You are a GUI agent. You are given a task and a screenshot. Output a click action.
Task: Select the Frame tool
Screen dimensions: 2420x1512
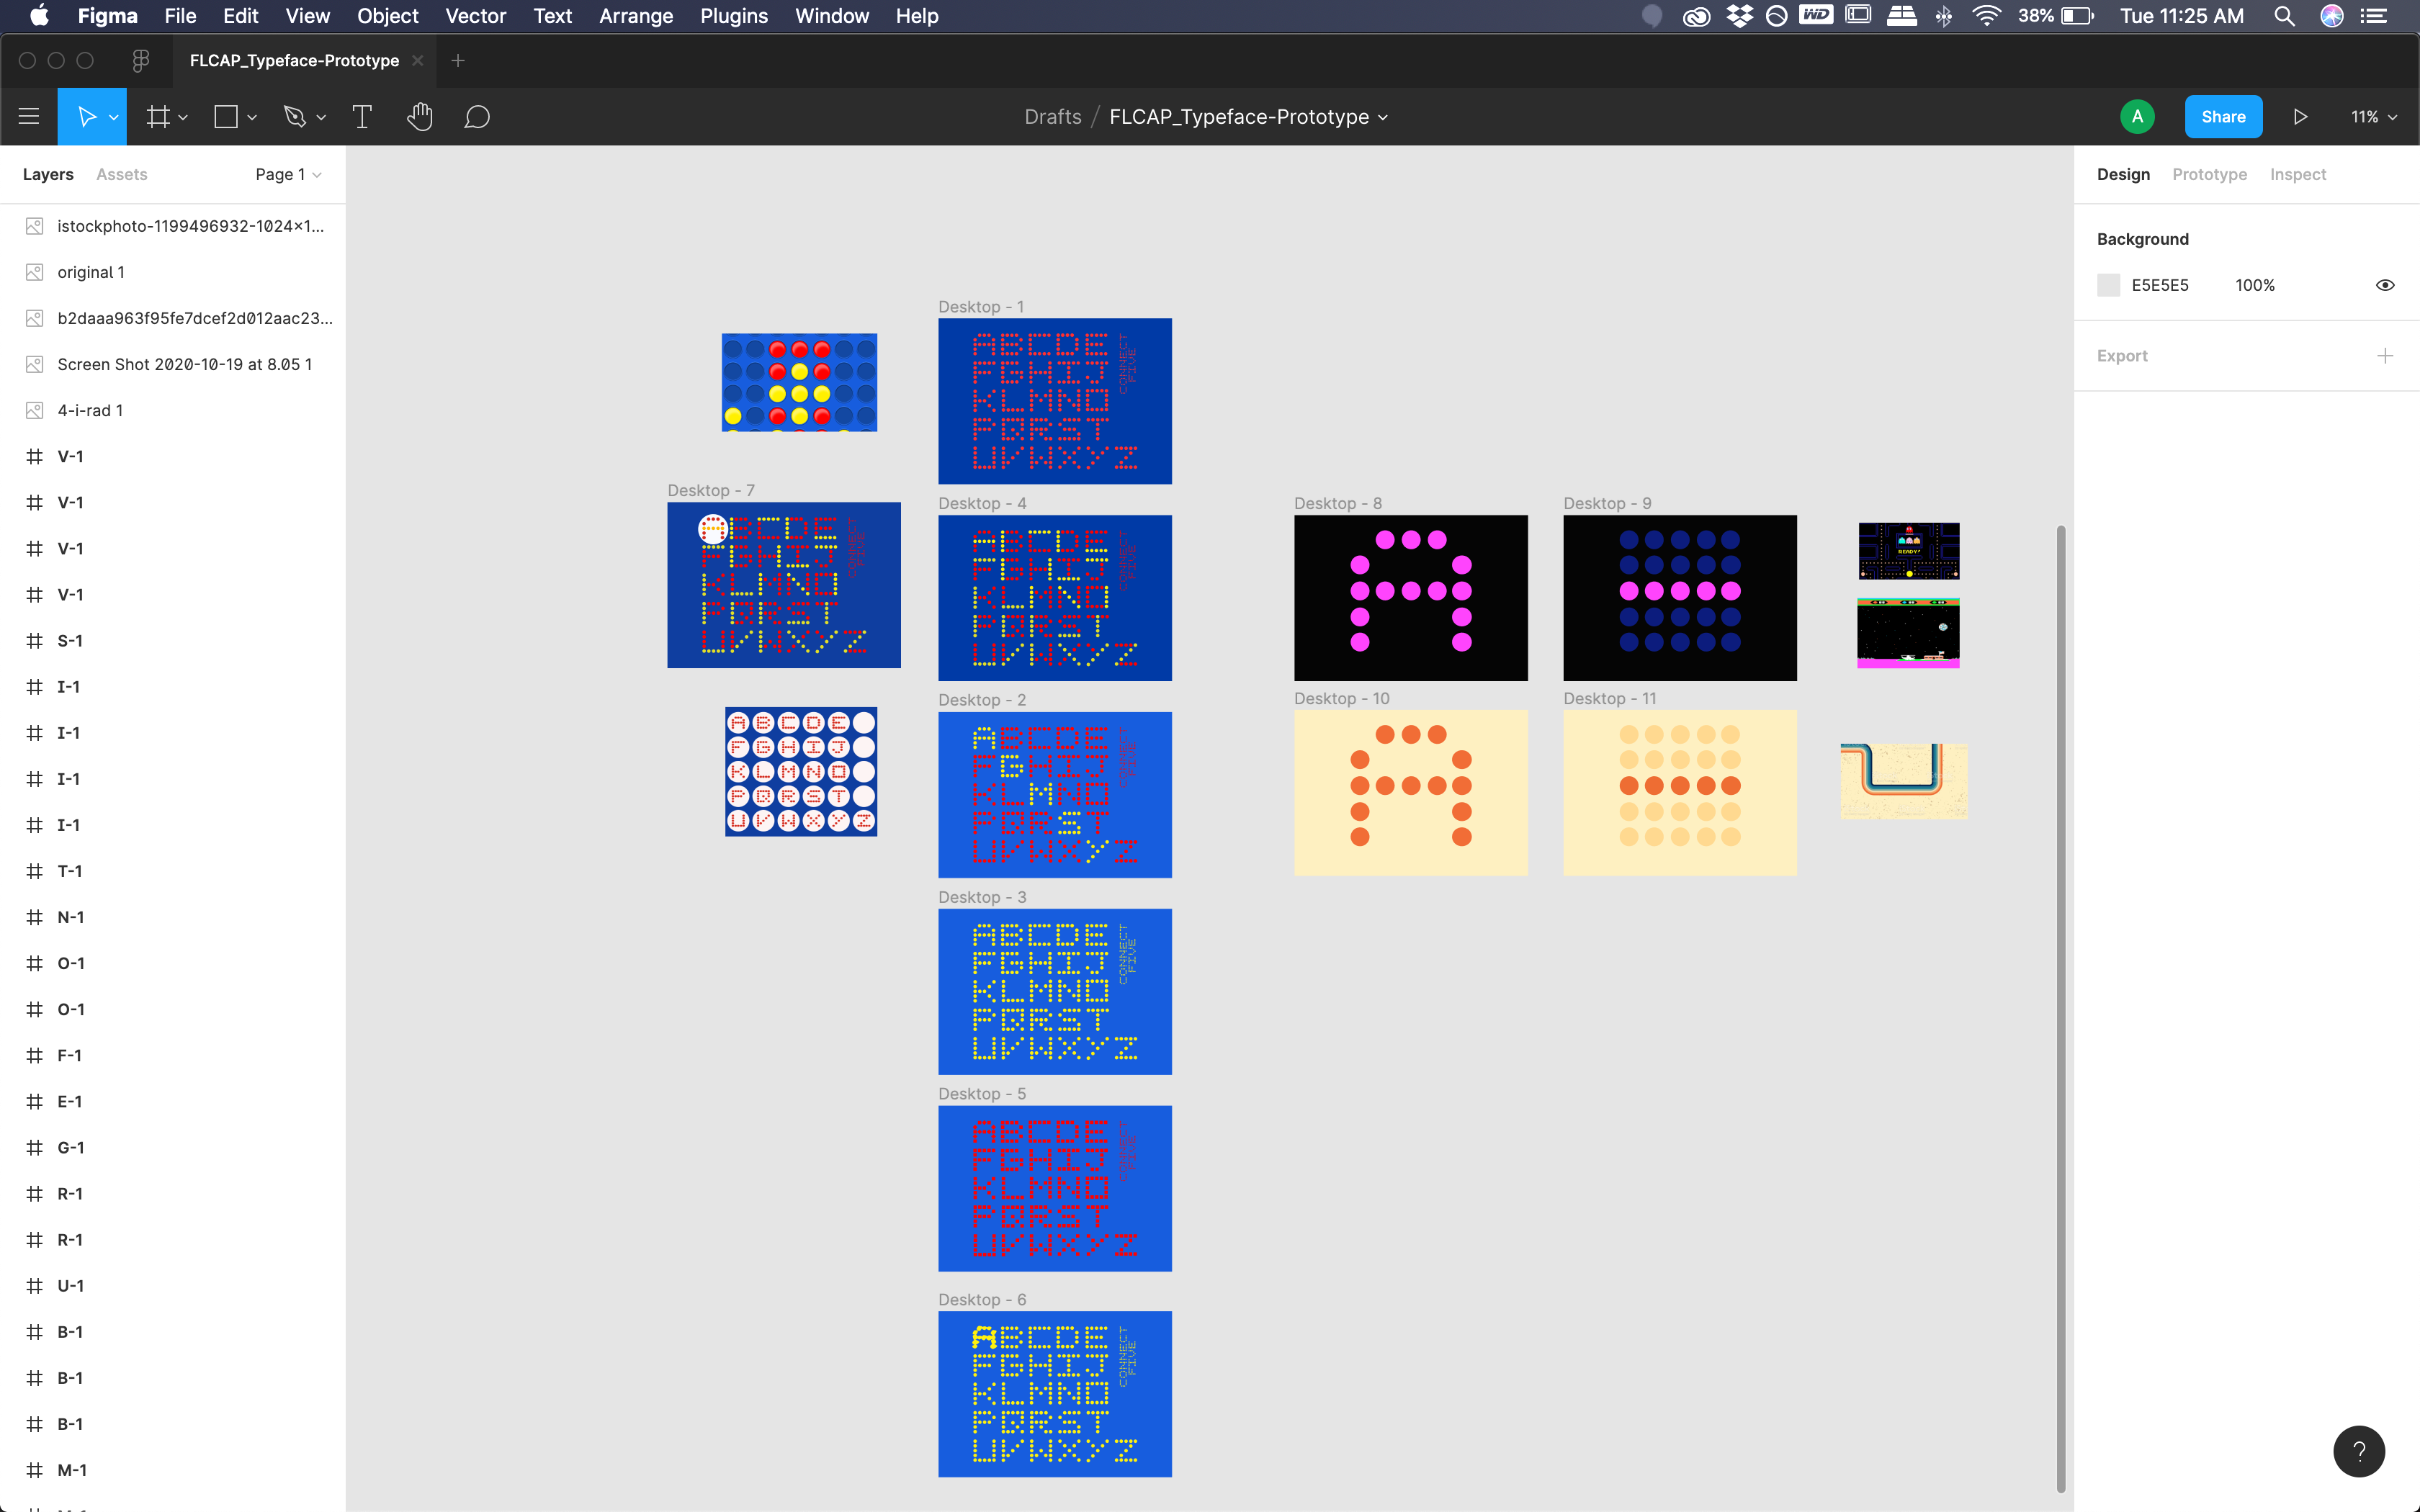coord(157,117)
